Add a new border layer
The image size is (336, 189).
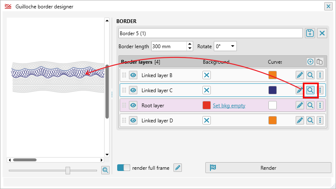pyautogui.click(x=310, y=62)
